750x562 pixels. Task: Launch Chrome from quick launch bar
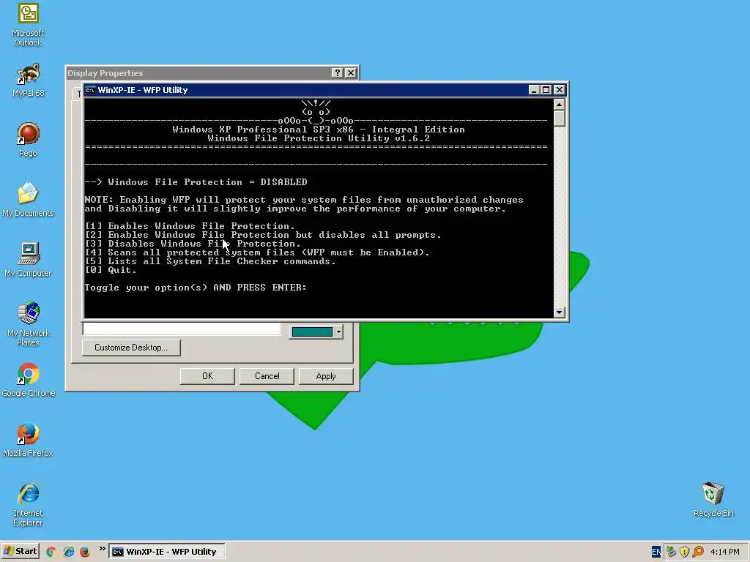(x=51, y=552)
